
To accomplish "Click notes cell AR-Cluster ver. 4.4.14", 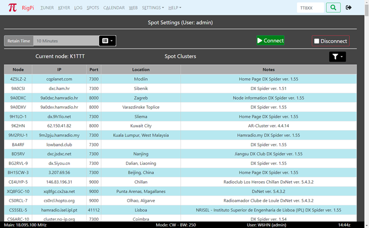I will [x=268, y=126].
